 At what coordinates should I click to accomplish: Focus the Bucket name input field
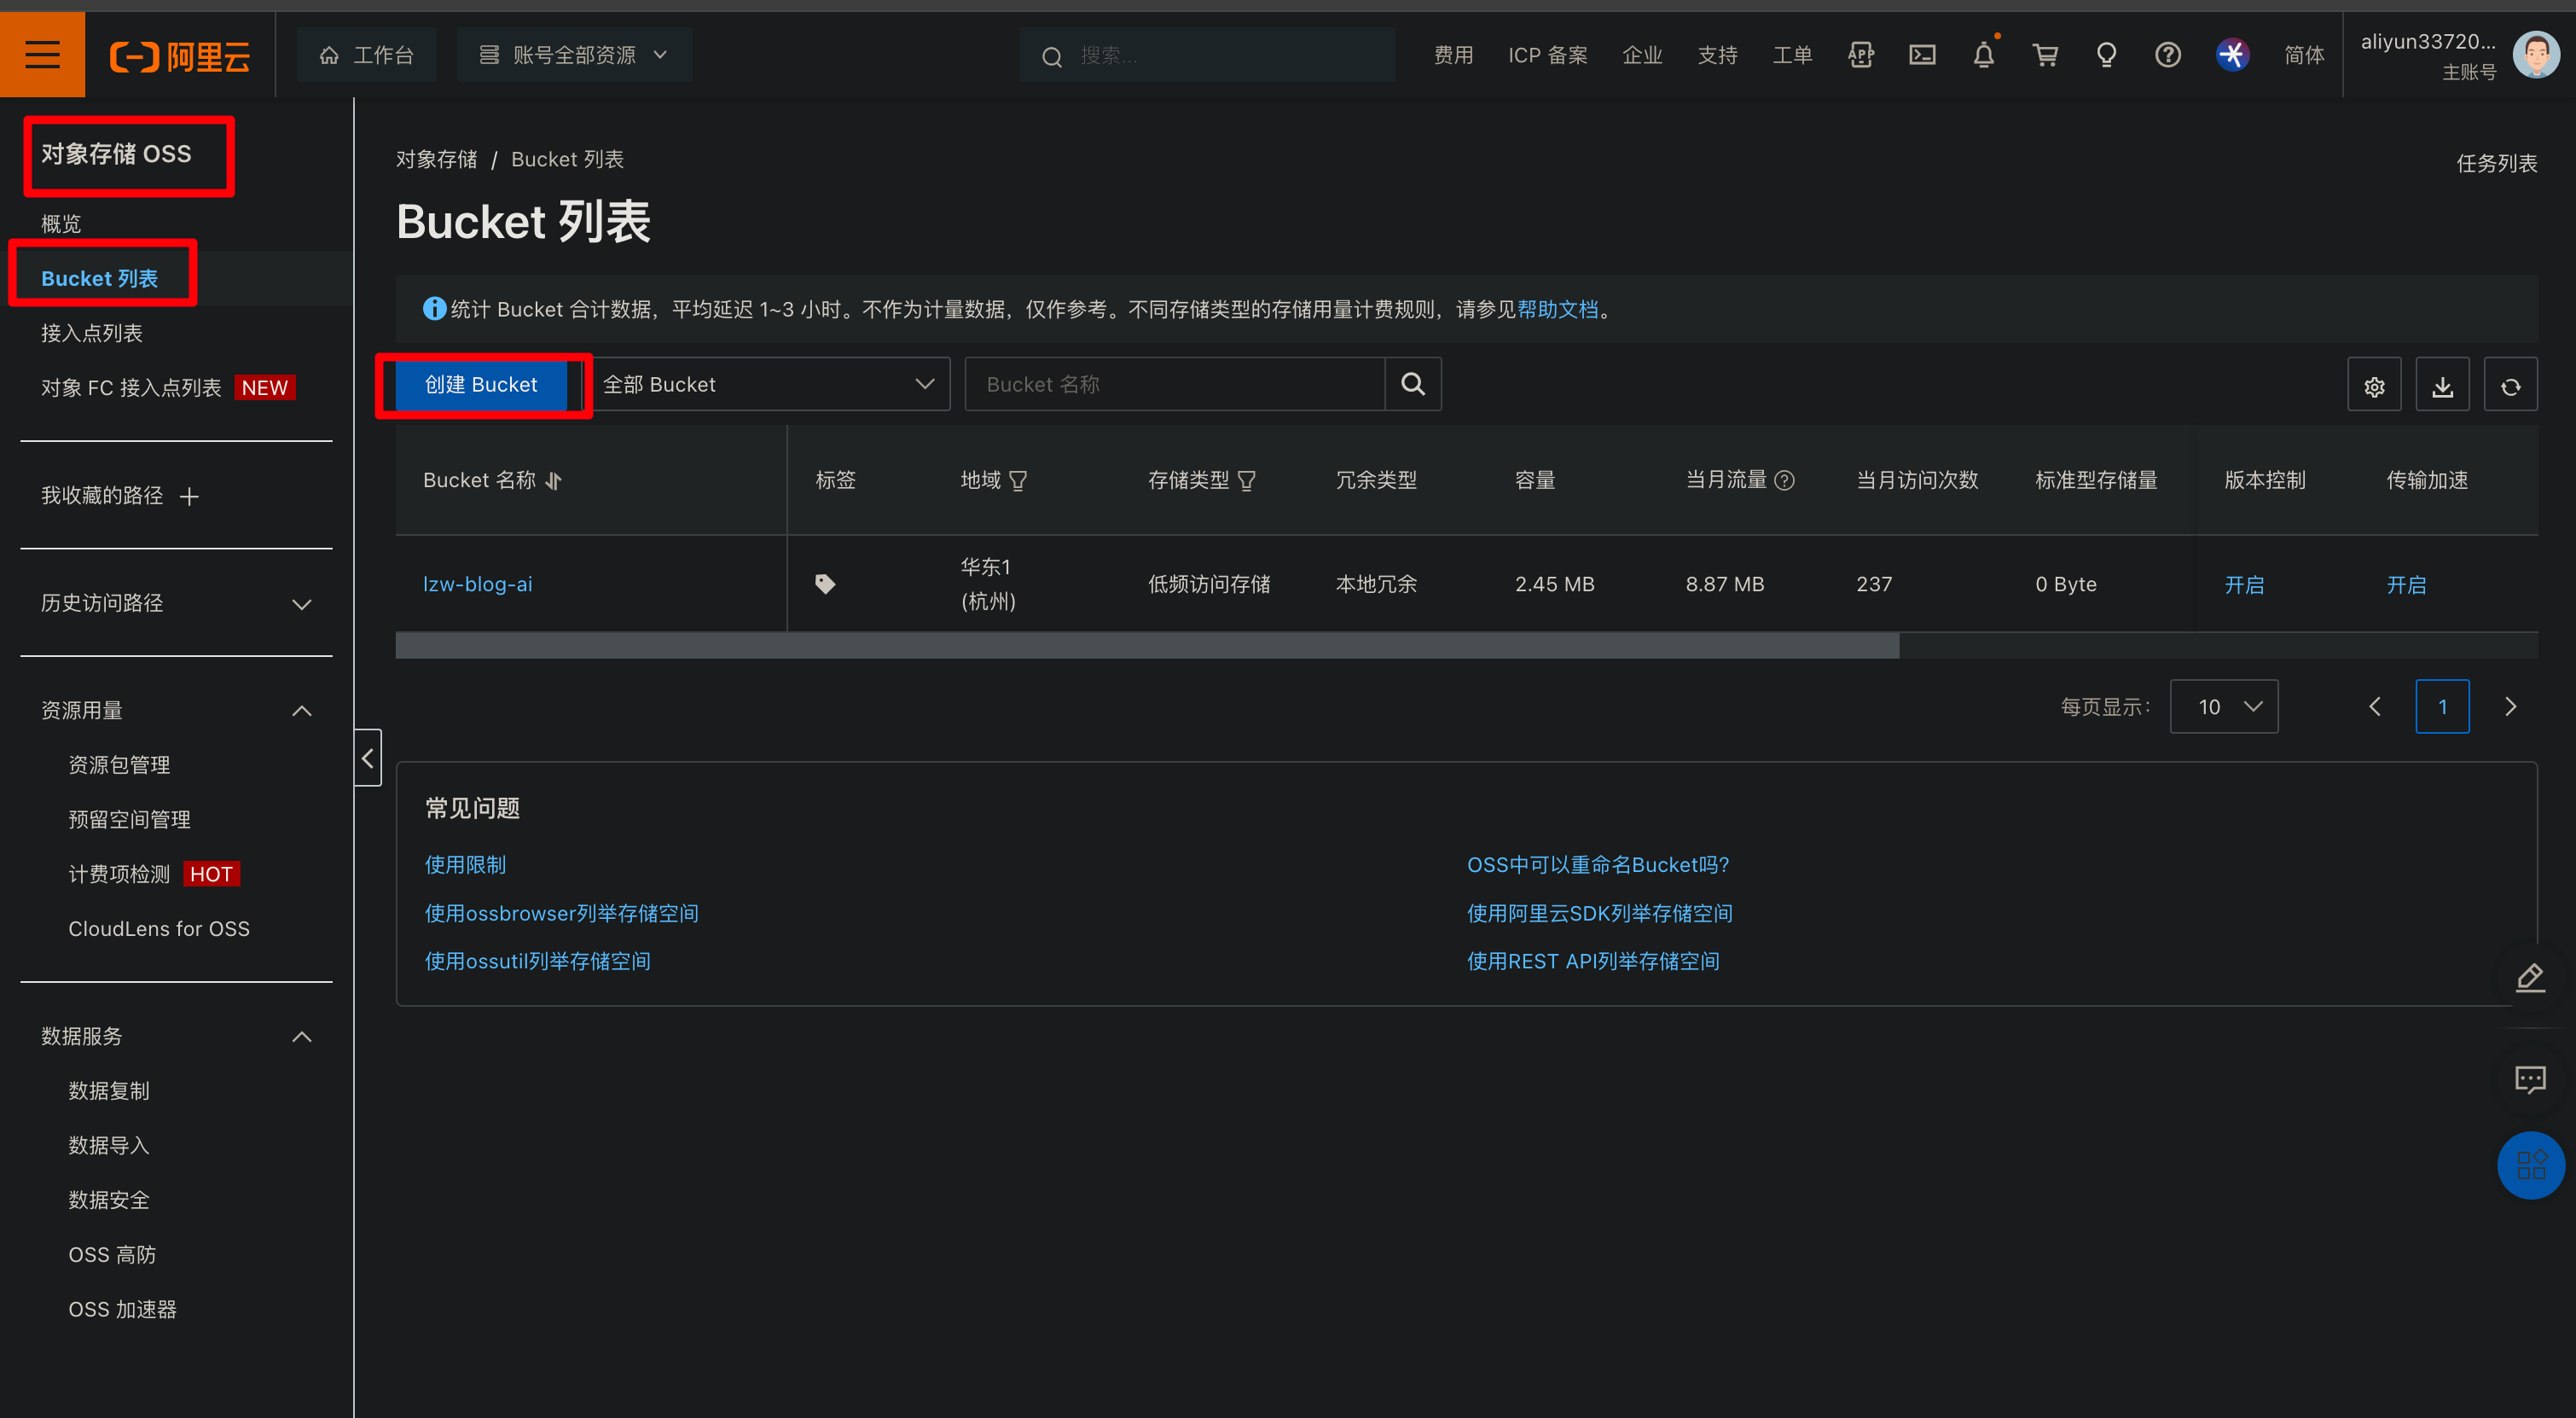click(1175, 384)
